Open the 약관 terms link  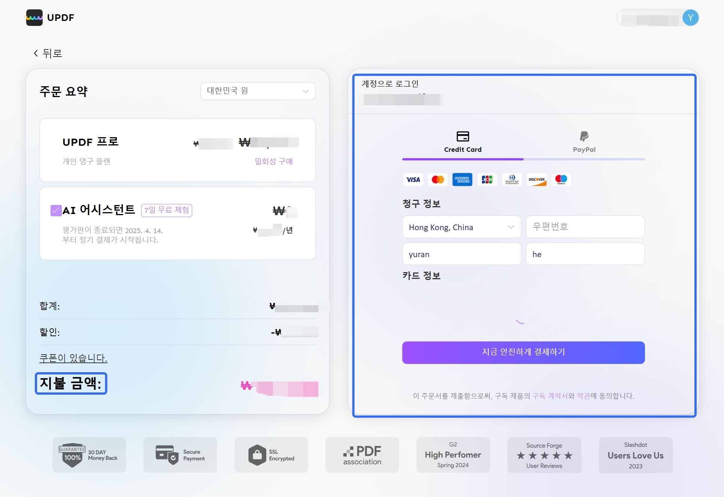[x=583, y=396]
